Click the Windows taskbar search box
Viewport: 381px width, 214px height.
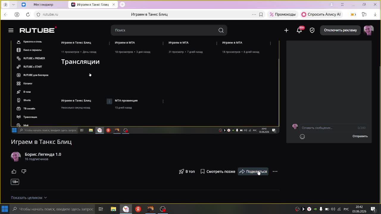[53, 209]
